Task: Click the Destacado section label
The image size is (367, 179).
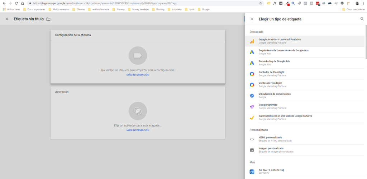Action: click(257, 32)
